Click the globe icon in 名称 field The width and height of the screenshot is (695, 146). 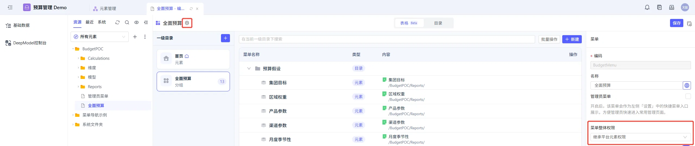point(687,85)
